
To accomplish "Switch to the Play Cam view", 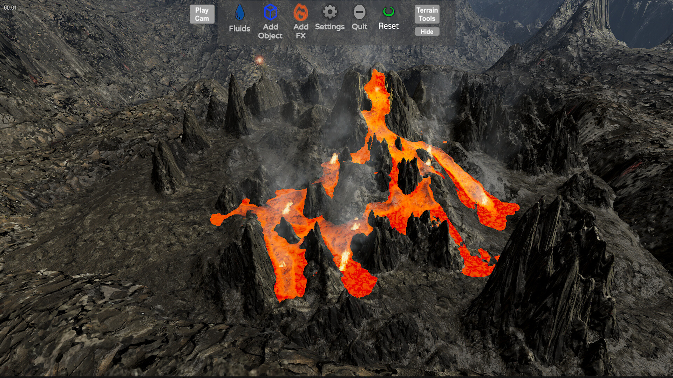I will point(202,14).
